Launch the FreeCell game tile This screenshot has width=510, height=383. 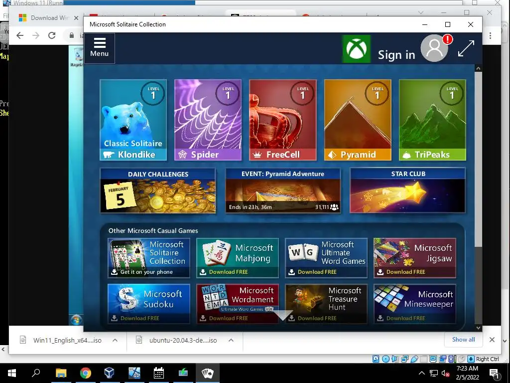[x=283, y=120]
